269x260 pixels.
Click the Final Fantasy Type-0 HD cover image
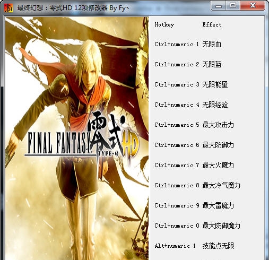point(77,138)
